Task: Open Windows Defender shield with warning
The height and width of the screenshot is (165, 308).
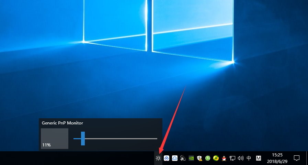Action: 199,158
